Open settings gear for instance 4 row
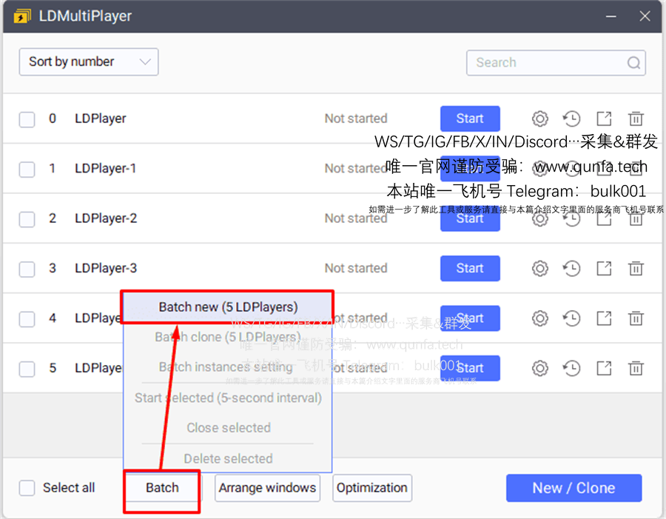The width and height of the screenshot is (666, 519). click(540, 318)
